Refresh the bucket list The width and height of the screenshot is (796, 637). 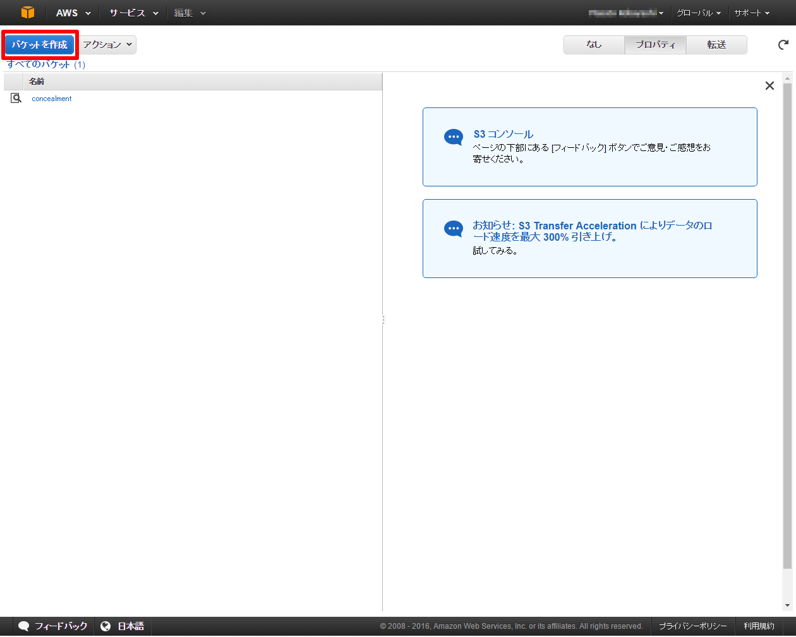tap(783, 45)
